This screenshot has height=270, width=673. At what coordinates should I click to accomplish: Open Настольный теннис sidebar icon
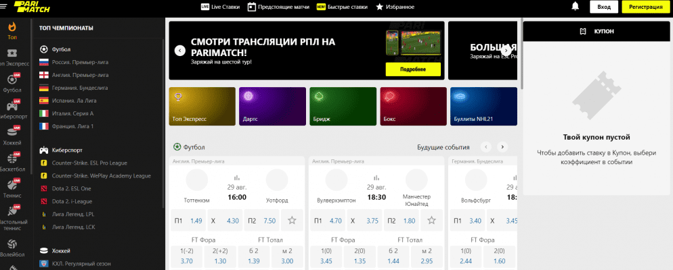pyautogui.click(x=12, y=211)
